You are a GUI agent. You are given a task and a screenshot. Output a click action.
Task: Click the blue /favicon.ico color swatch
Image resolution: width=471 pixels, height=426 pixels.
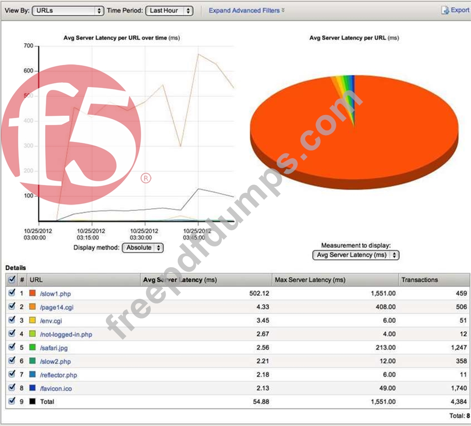(33, 388)
